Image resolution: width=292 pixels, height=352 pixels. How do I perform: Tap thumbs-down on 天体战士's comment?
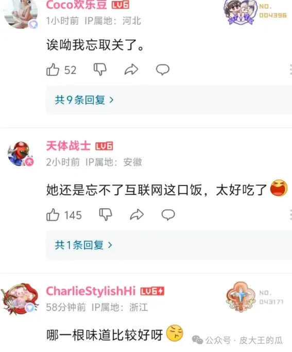(106, 214)
